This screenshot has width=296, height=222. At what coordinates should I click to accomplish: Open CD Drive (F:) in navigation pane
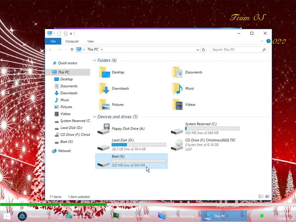73,135
